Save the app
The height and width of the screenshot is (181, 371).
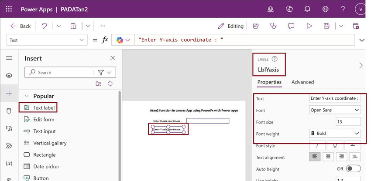pos(326,26)
